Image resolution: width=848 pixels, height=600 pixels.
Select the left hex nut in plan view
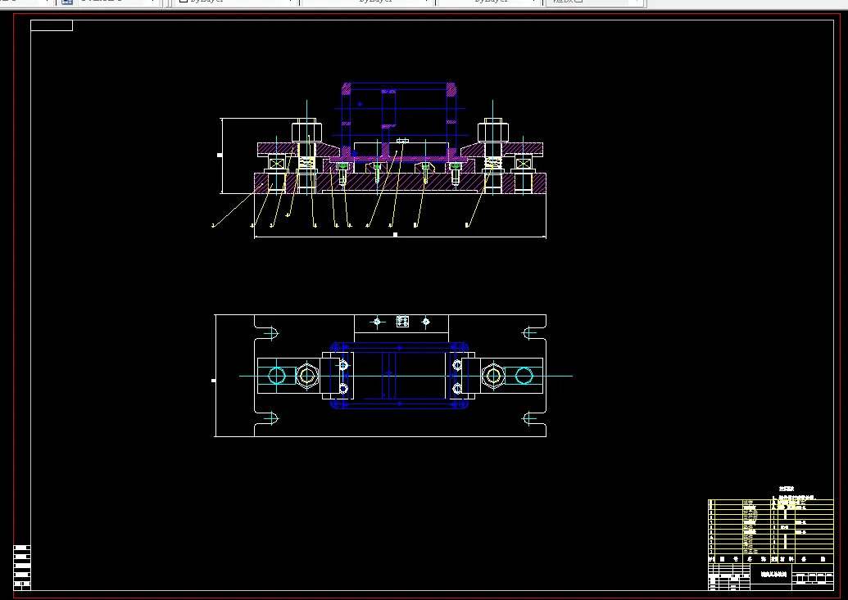tap(306, 376)
